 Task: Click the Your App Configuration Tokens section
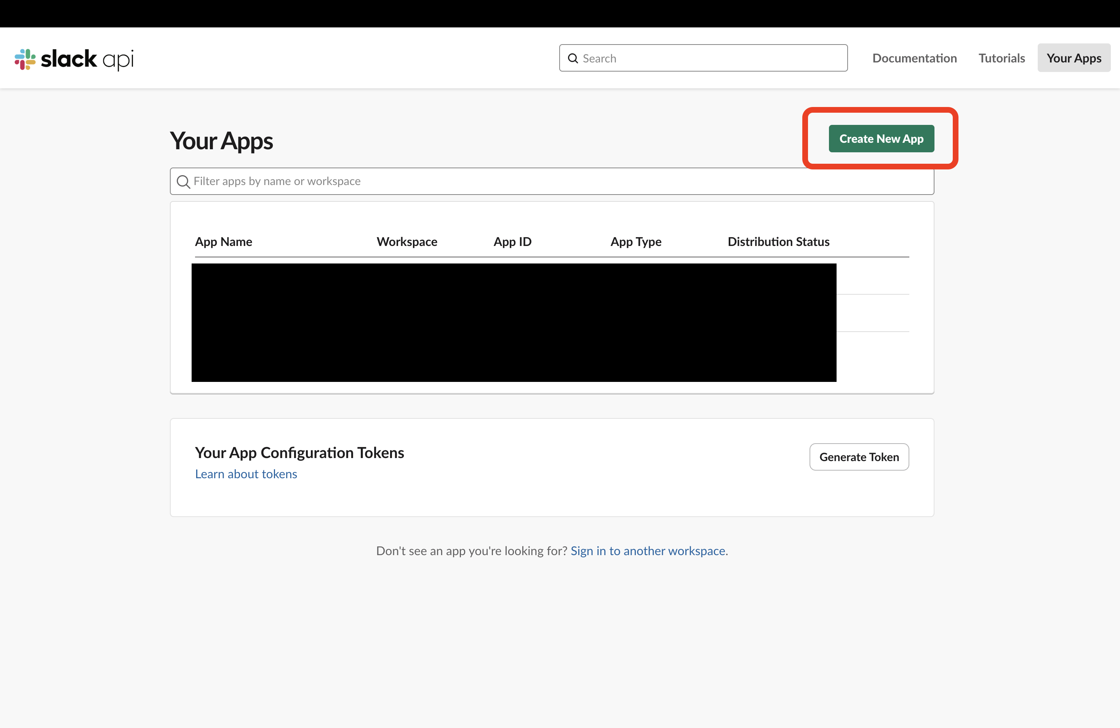[x=299, y=452]
